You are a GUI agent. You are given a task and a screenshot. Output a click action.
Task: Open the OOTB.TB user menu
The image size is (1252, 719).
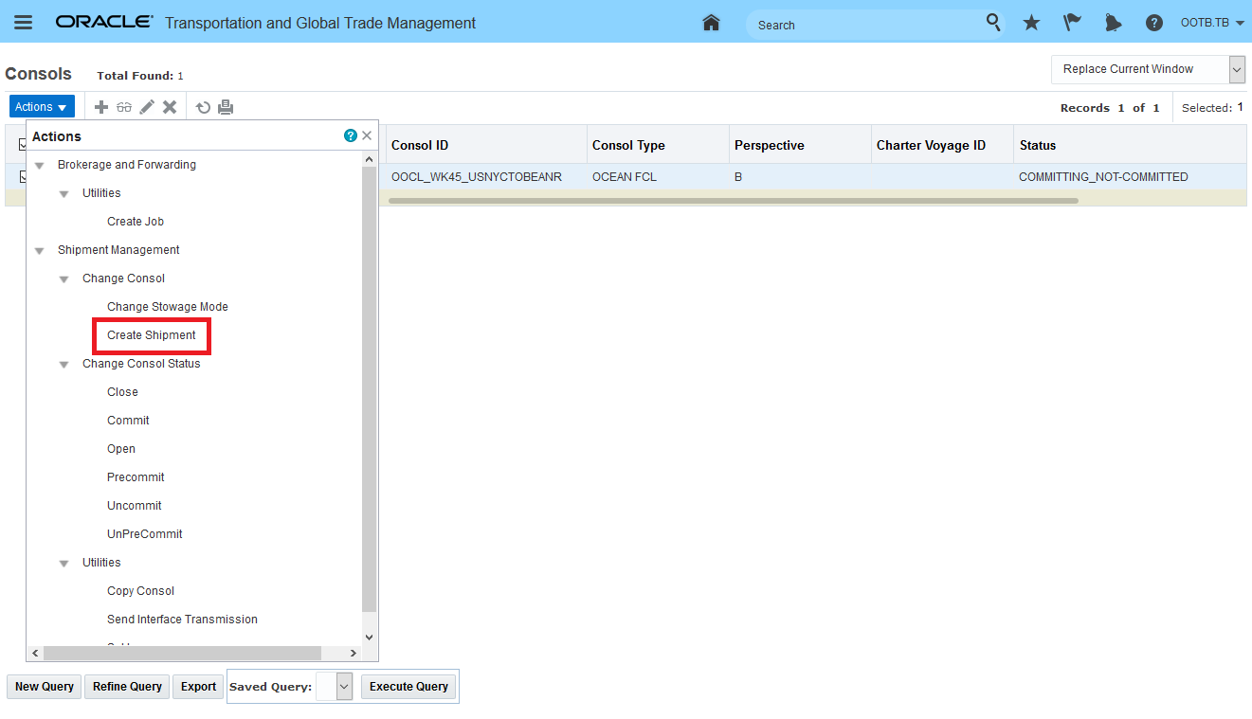pyautogui.click(x=1212, y=23)
